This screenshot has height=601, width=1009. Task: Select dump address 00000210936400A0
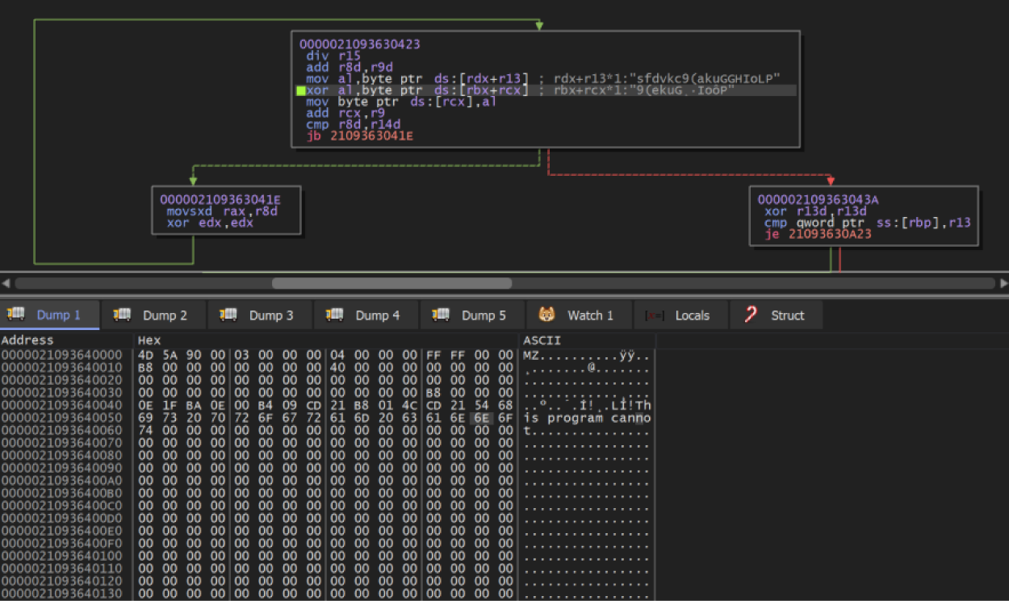click(x=62, y=481)
